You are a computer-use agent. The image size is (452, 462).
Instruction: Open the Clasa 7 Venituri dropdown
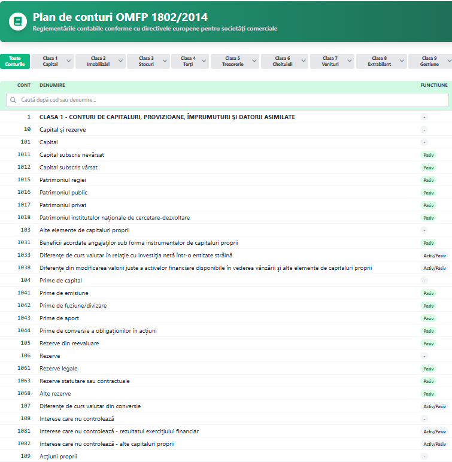pos(332,61)
